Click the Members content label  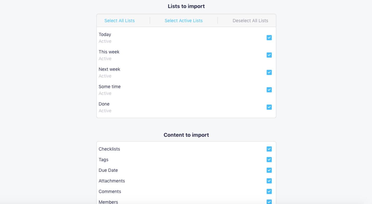[108, 202]
